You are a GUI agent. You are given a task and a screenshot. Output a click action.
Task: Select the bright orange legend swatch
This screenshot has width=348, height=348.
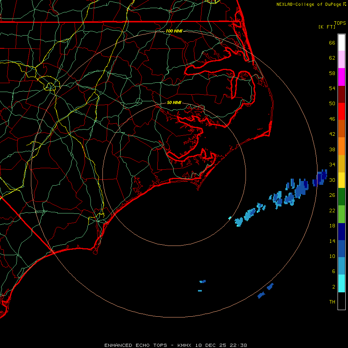tap(341, 146)
